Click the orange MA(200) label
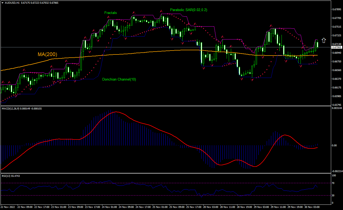 pos(47,54)
